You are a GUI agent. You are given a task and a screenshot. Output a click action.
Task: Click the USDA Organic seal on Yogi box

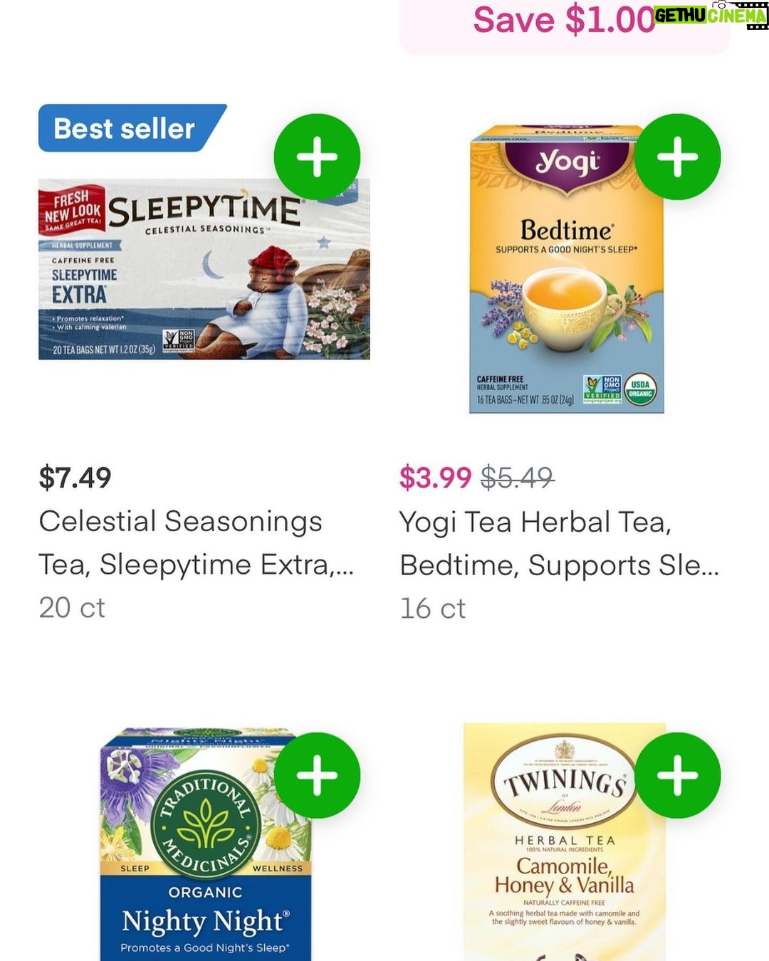(641, 389)
